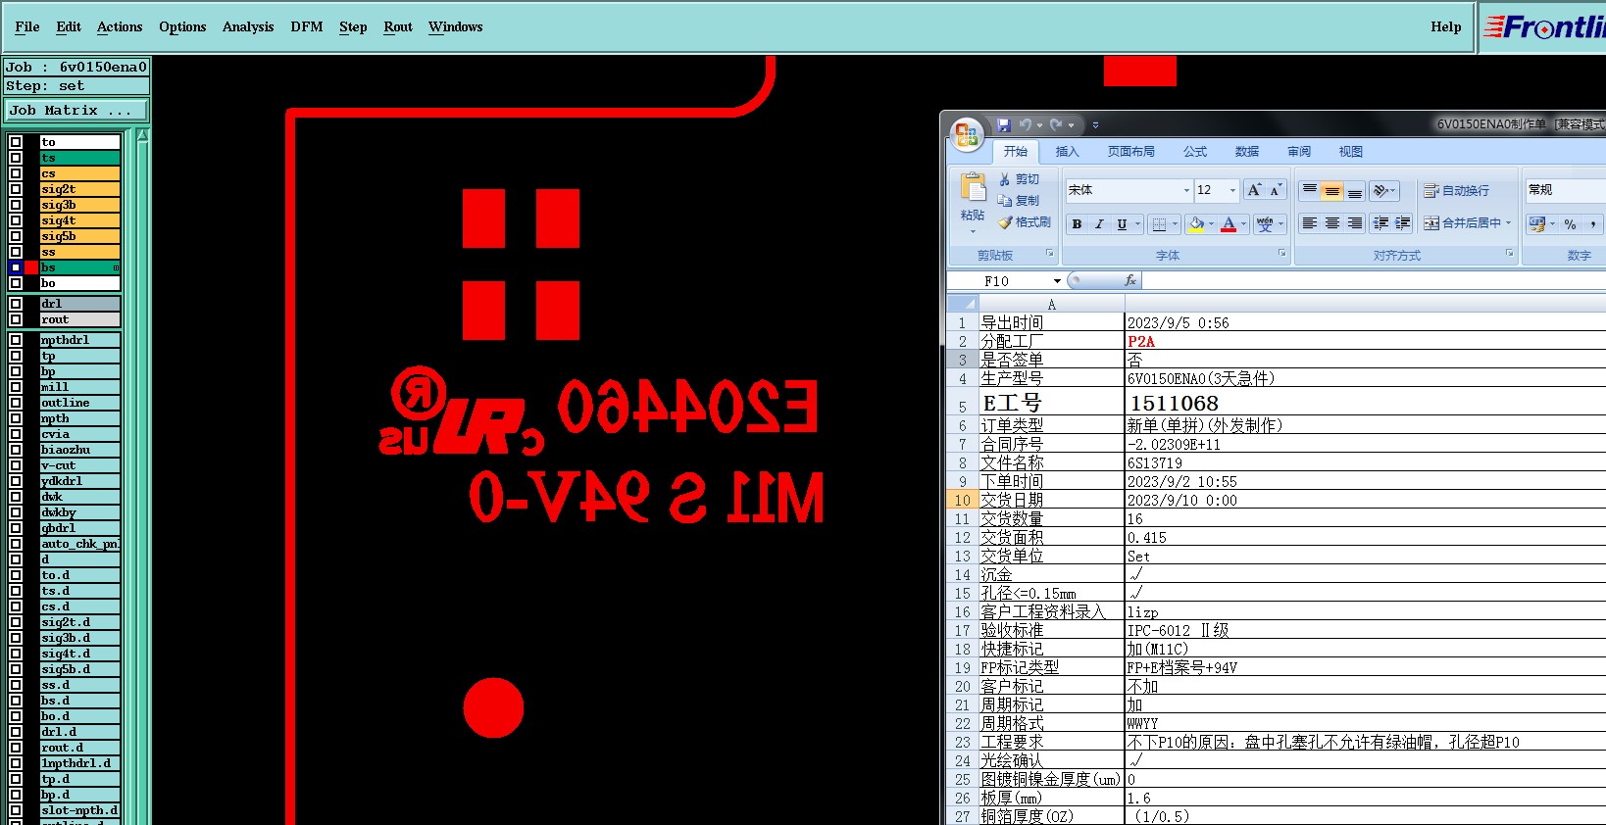Viewport: 1606px width, 825px height.
Task: Increase font size in Excel
Action: tap(1254, 190)
